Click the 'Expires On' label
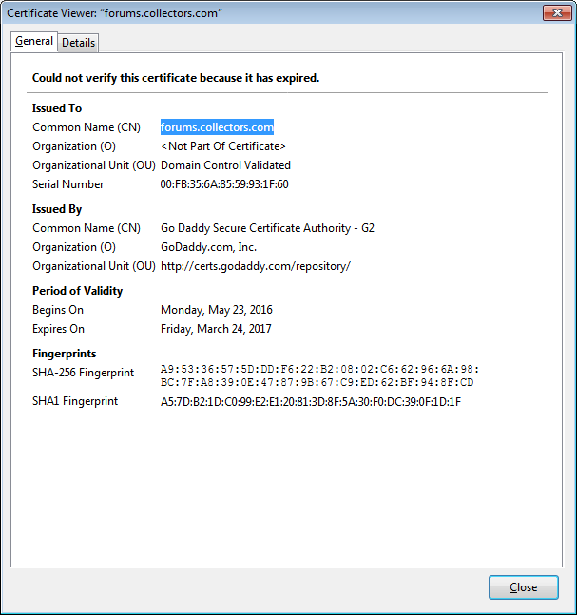 coord(58,329)
